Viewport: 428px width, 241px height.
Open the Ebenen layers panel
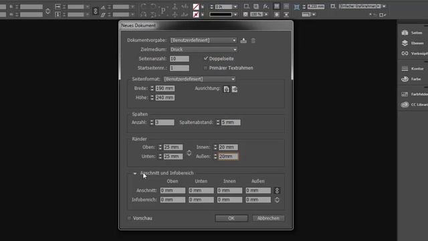[413, 43]
